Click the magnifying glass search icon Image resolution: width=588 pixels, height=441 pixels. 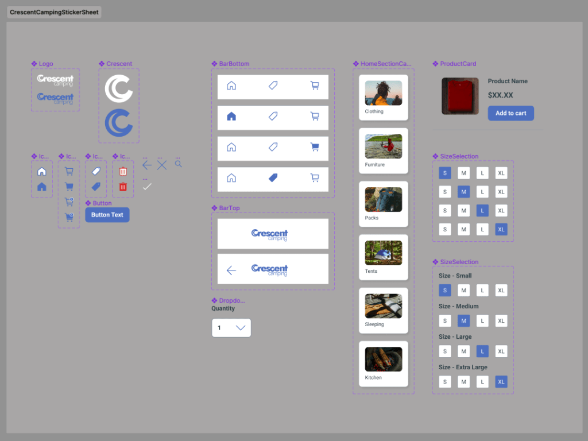[x=179, y=164]
